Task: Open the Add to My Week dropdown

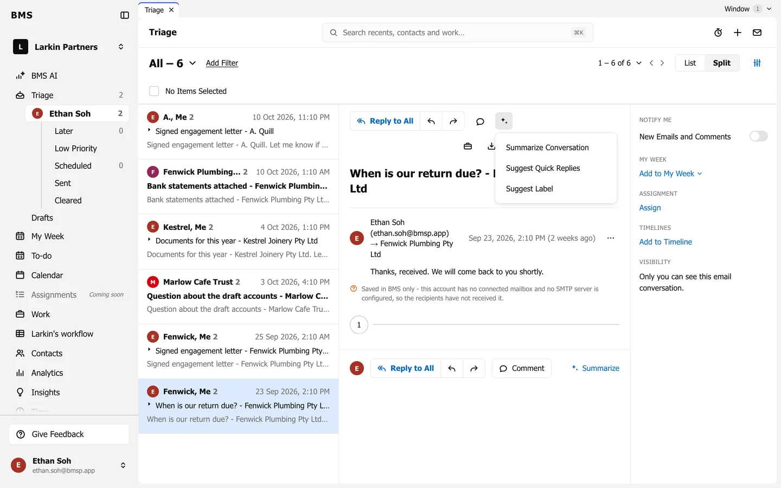Action: click(x=671, y=174)
